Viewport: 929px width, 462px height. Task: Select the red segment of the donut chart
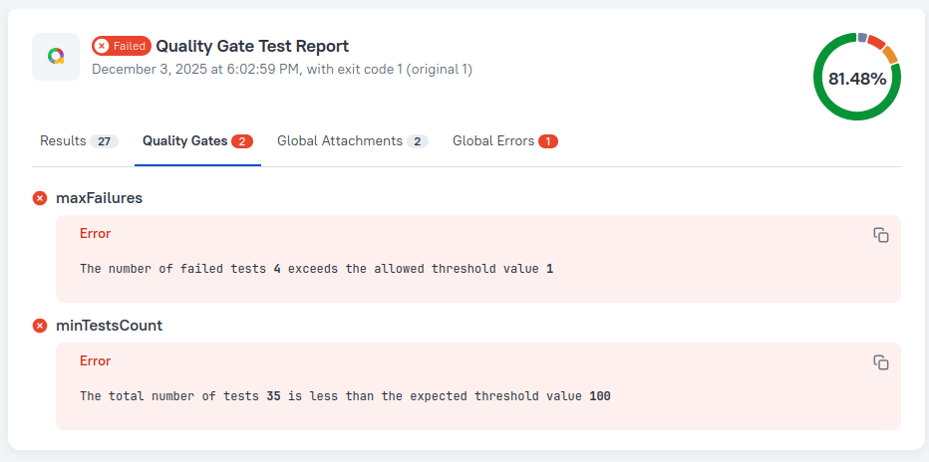[x=876, y=41]
